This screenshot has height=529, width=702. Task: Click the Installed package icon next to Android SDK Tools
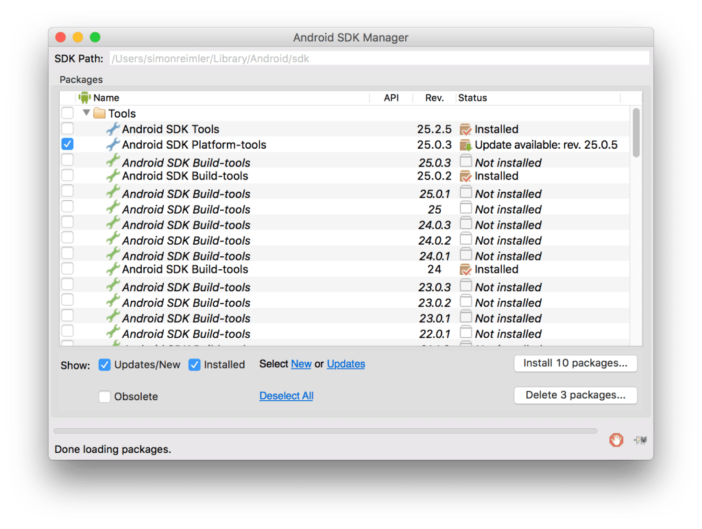[465, 128]
